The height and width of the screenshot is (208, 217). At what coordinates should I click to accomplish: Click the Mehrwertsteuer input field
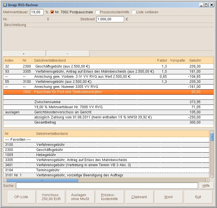(37, 12)
